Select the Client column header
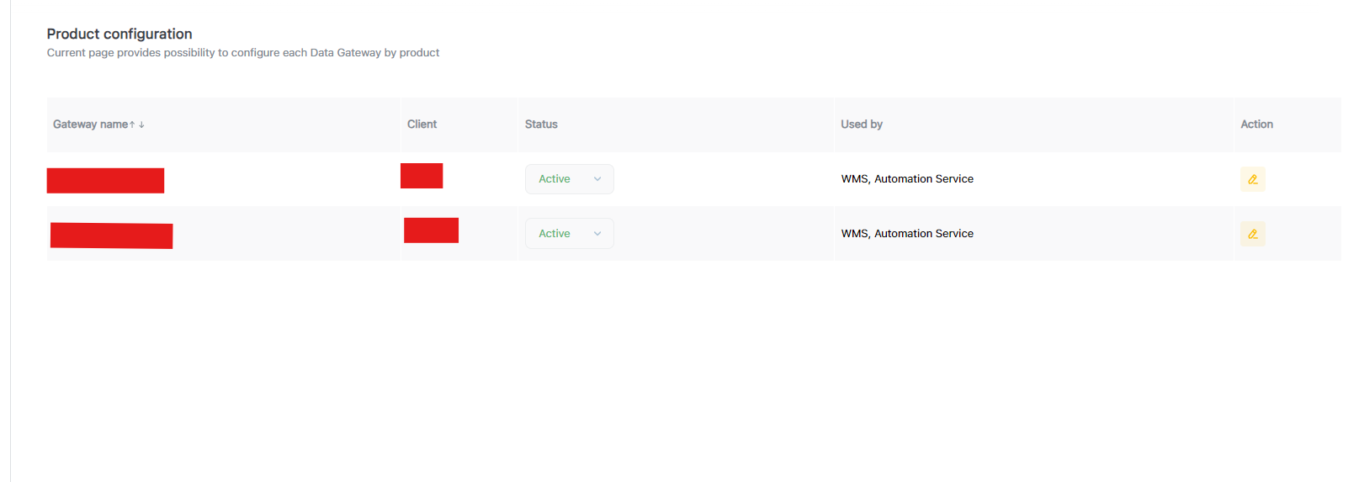1359x482 pixels. pyautogui.click(x=422, y=124)
